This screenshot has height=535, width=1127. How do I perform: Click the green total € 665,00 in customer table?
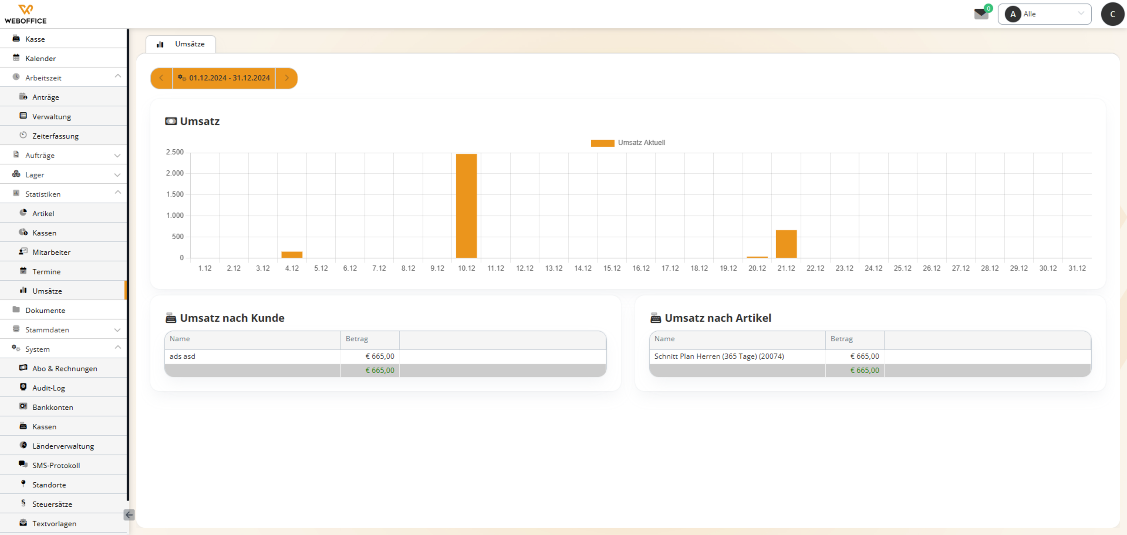(x=380, y=370)
